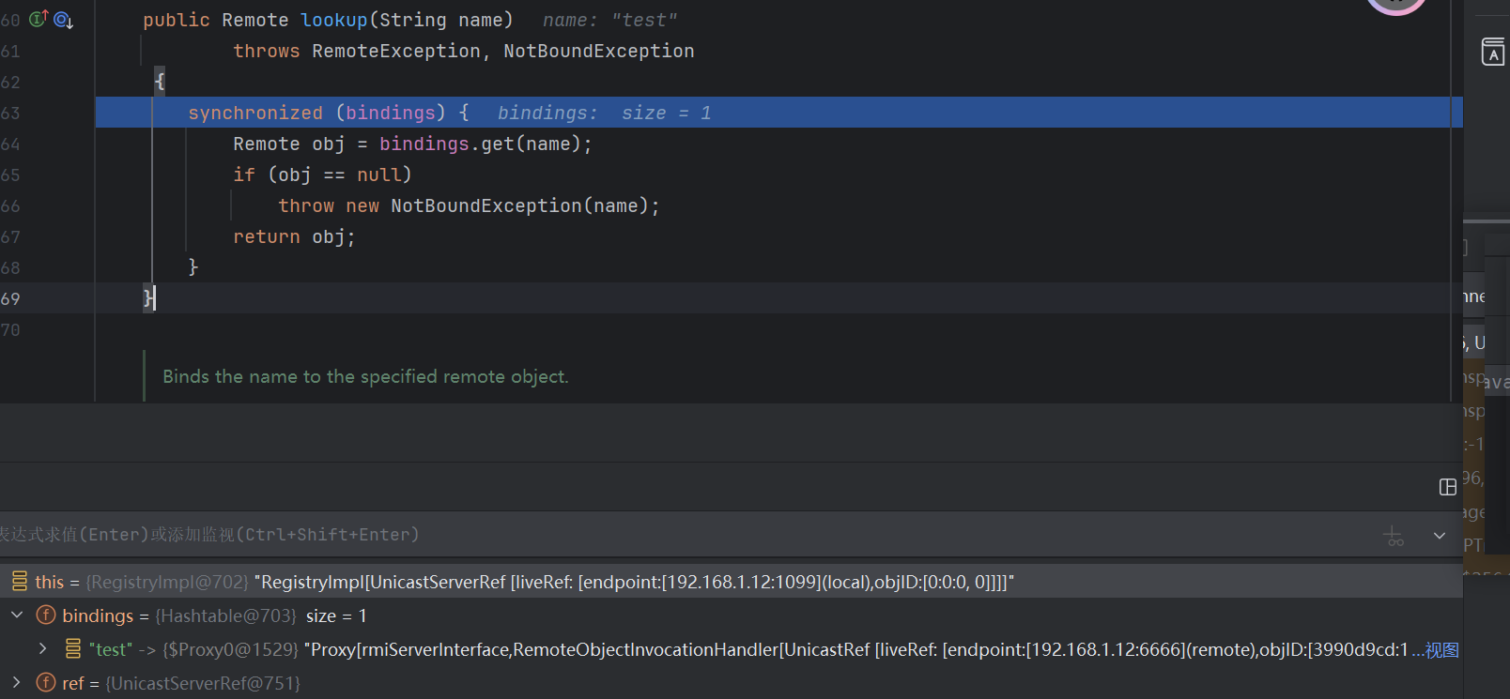Open the evaluate expression history dropdown
This screenshot has height=699, width=1510.
tap(1439, 536)
